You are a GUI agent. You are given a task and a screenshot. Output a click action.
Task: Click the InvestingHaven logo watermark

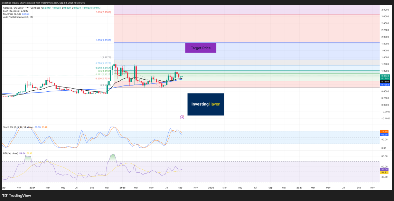coord(206,104)
